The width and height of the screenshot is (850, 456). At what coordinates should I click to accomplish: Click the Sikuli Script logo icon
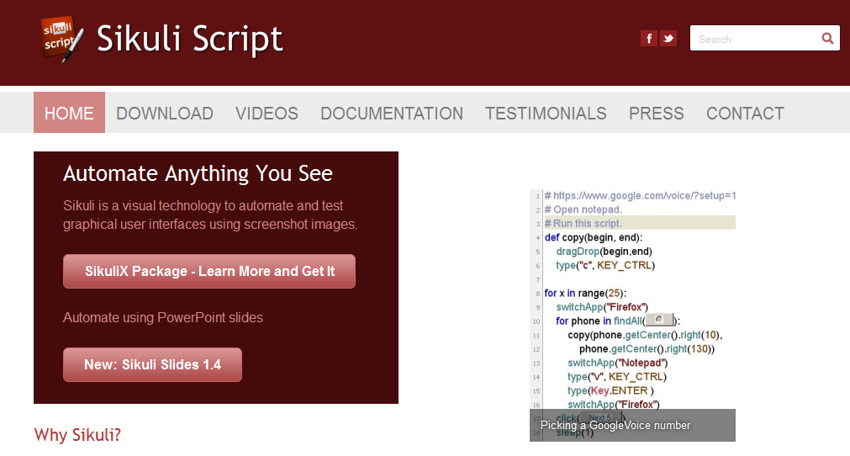tap(63, 39)
